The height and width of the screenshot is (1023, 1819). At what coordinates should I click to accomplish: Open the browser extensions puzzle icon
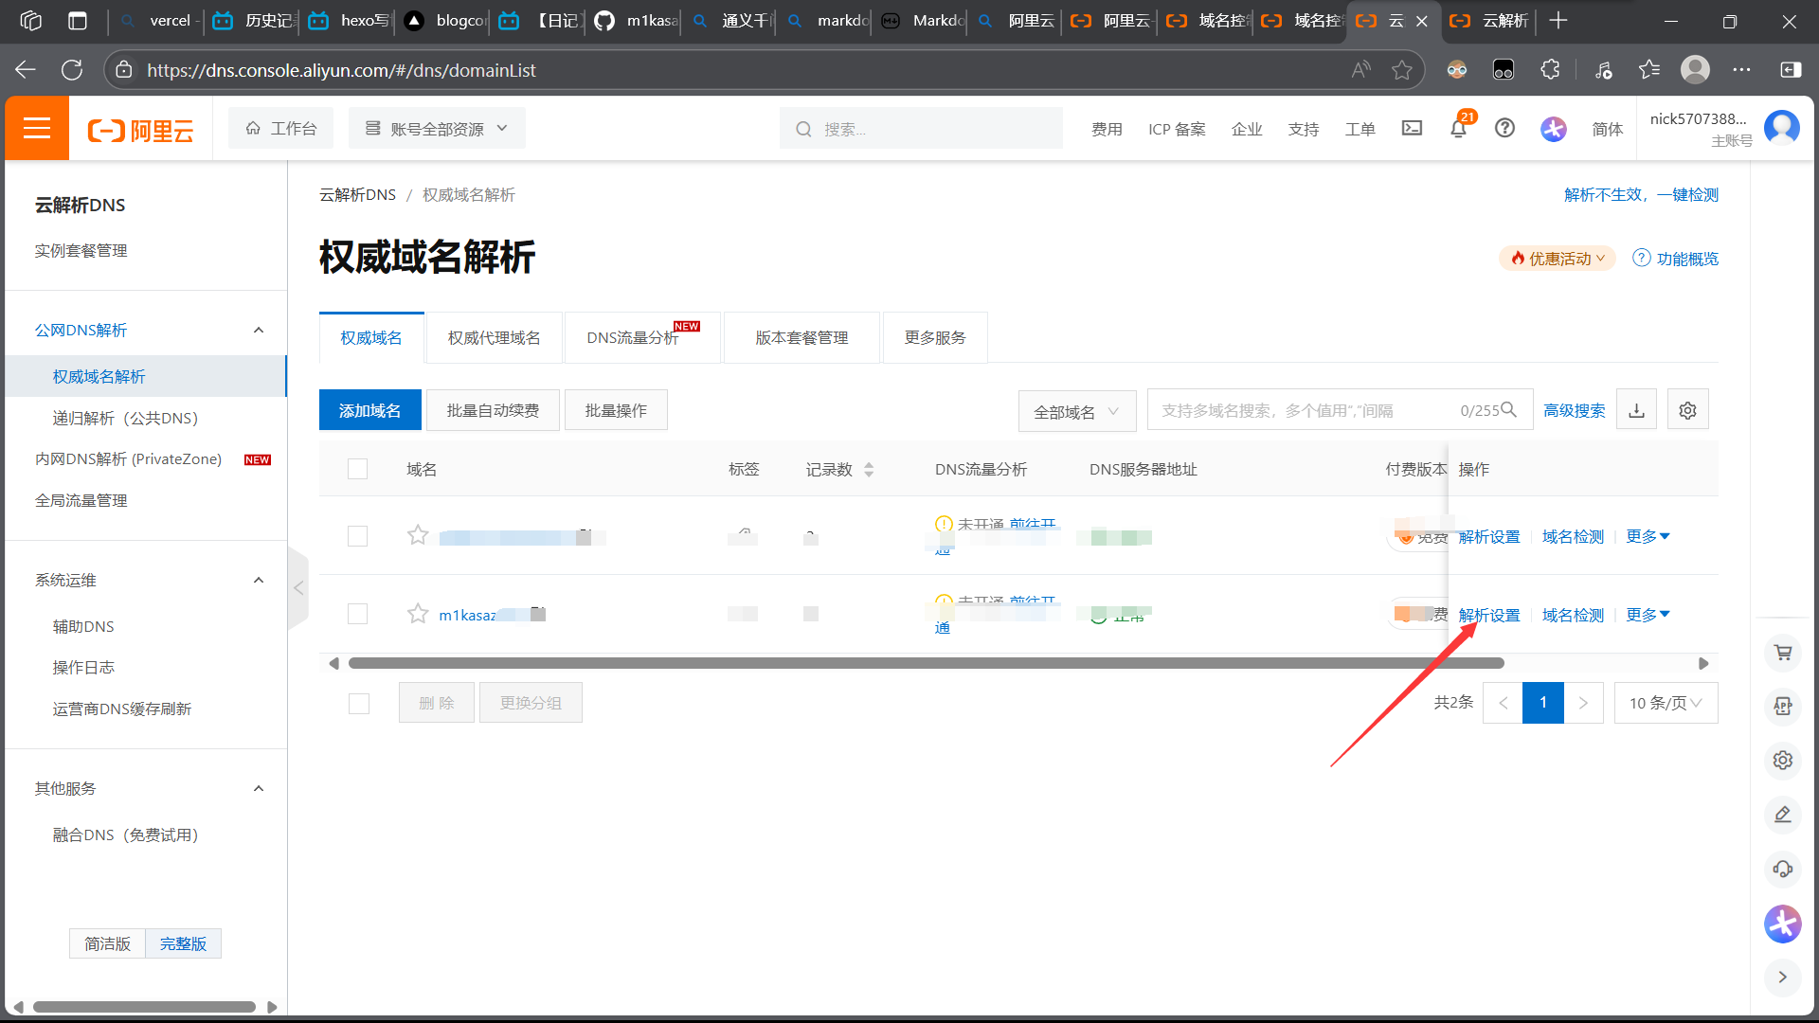click(1550, 70)
